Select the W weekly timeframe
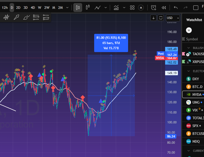The width and height of the screenshot is (204, 157). click(x=40, y=8)
